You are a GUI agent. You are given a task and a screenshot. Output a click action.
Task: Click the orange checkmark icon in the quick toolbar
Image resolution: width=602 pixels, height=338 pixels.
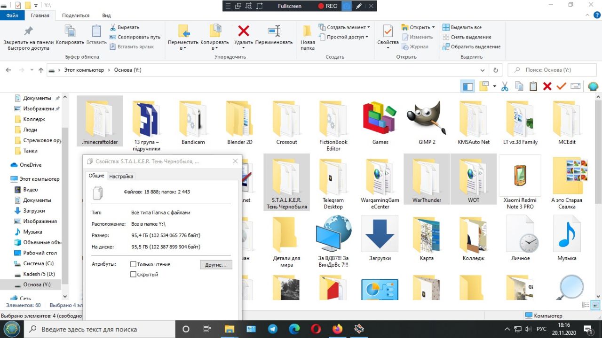click(561, 86)
